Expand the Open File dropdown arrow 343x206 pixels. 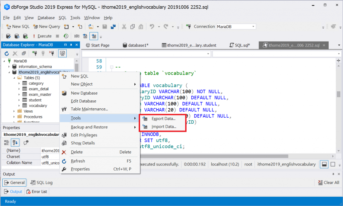pos(98,27)
